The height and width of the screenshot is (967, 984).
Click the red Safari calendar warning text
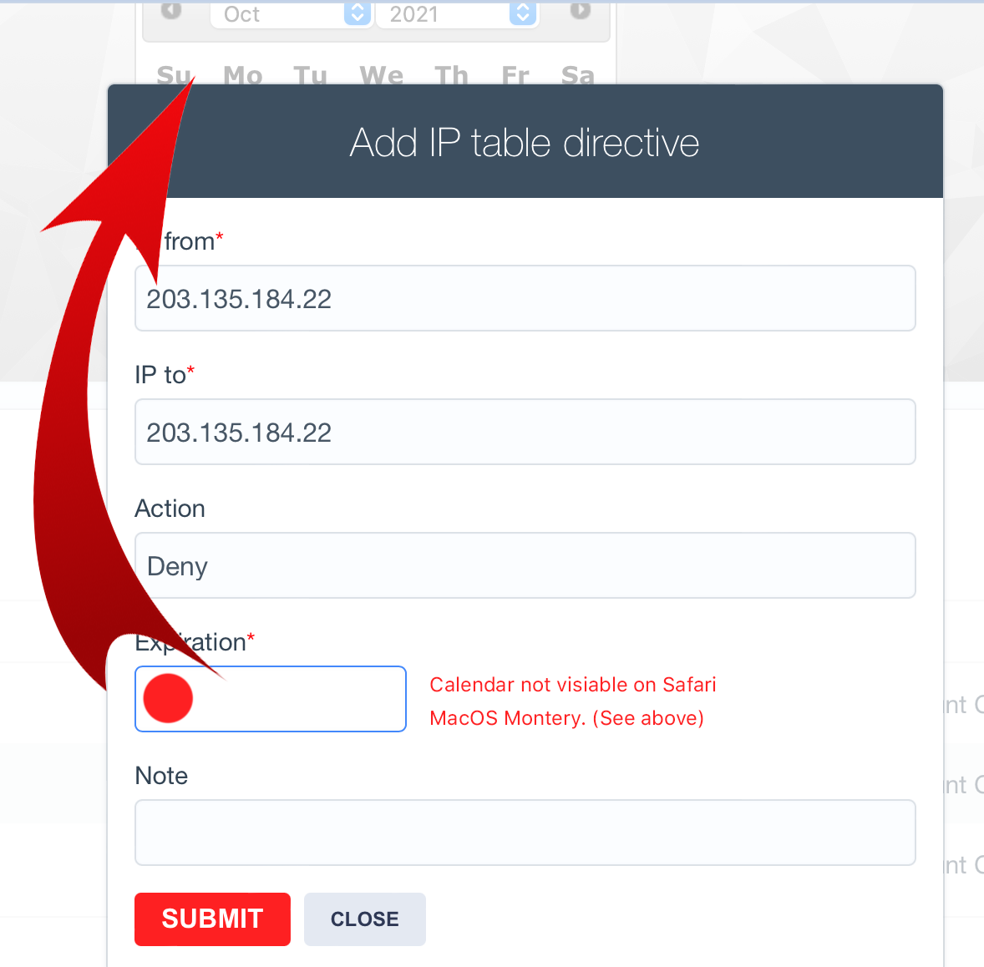coord(572,701)
